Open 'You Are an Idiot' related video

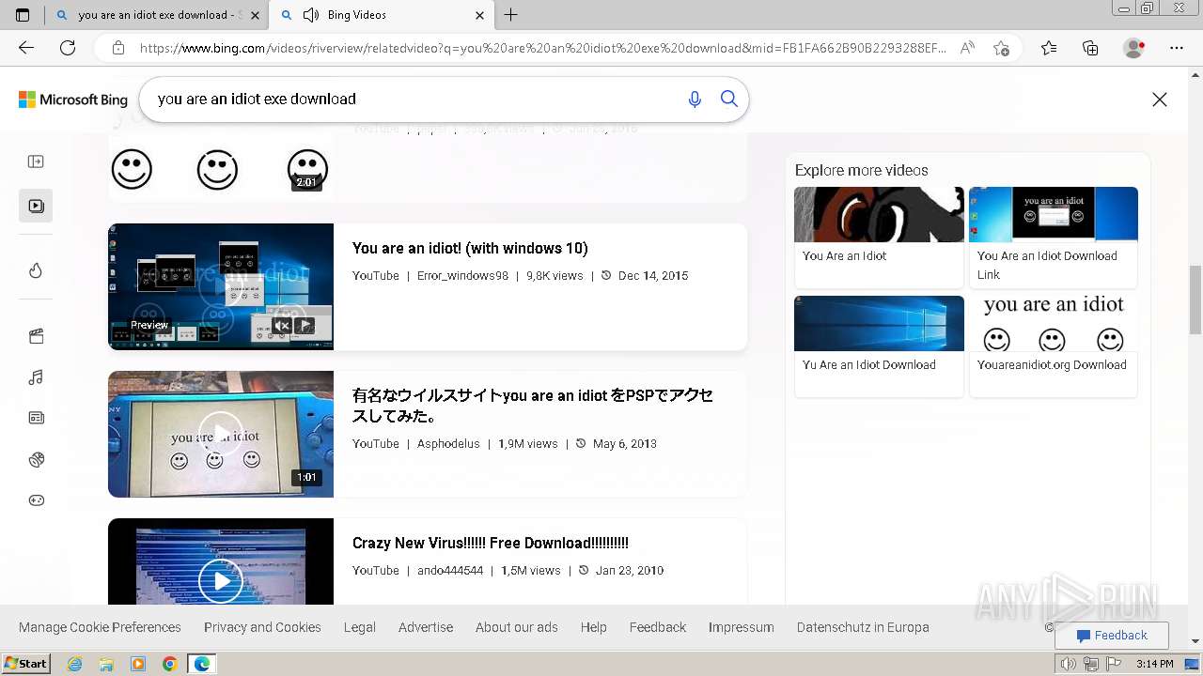pyautogui.click(x=879, y=237)
